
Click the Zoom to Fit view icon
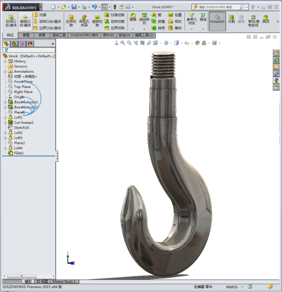[123, 43]
